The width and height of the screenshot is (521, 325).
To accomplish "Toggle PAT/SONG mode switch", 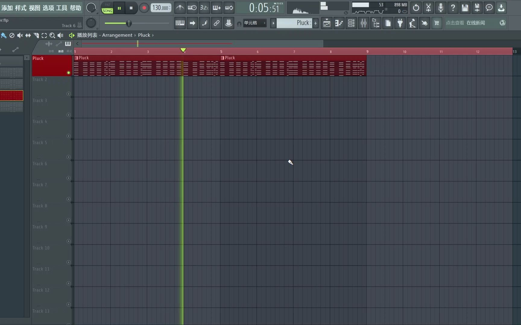I will (107, 8).
